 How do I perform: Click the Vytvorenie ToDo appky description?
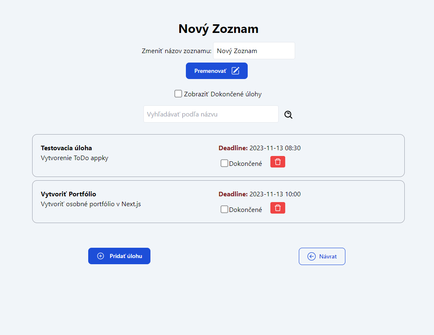click(75, 158)
